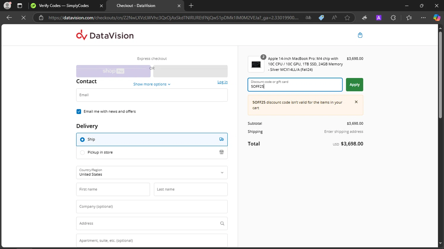Image resolution: width=444 pixels, height=249 pixels.
Task: Stop loading the page
Action: pyautogui.click(x=23, y=18)
